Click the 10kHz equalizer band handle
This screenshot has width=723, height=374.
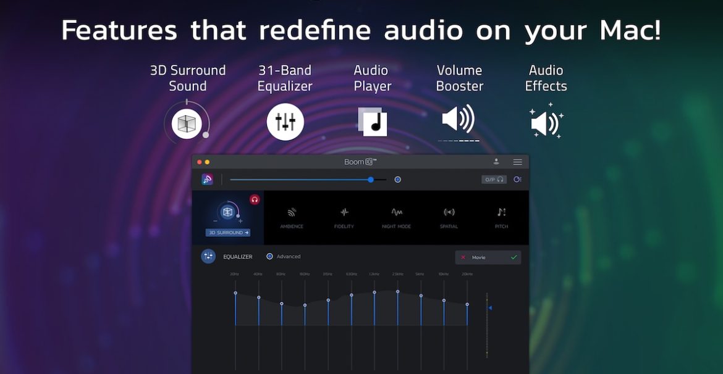[x=444, y=301]
